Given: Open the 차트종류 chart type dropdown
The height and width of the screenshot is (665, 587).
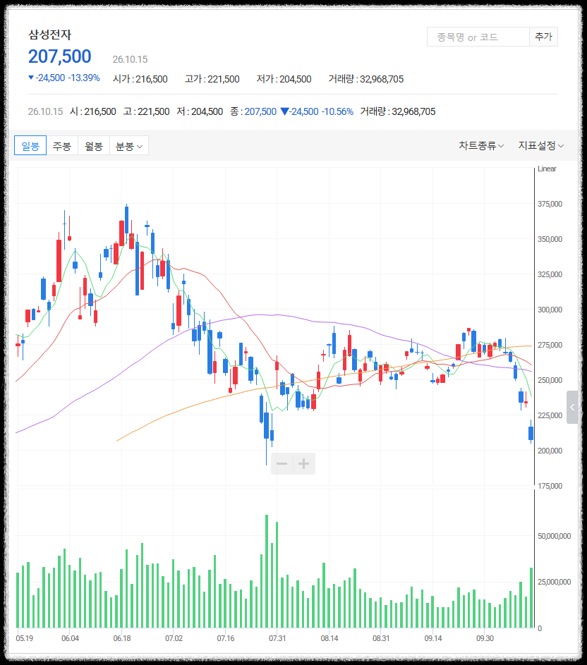Looking at the screenshot, I should point(481,145).
